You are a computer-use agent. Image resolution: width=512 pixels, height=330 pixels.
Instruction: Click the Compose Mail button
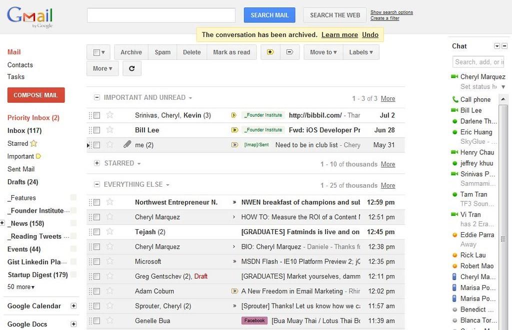coord(36,95)
